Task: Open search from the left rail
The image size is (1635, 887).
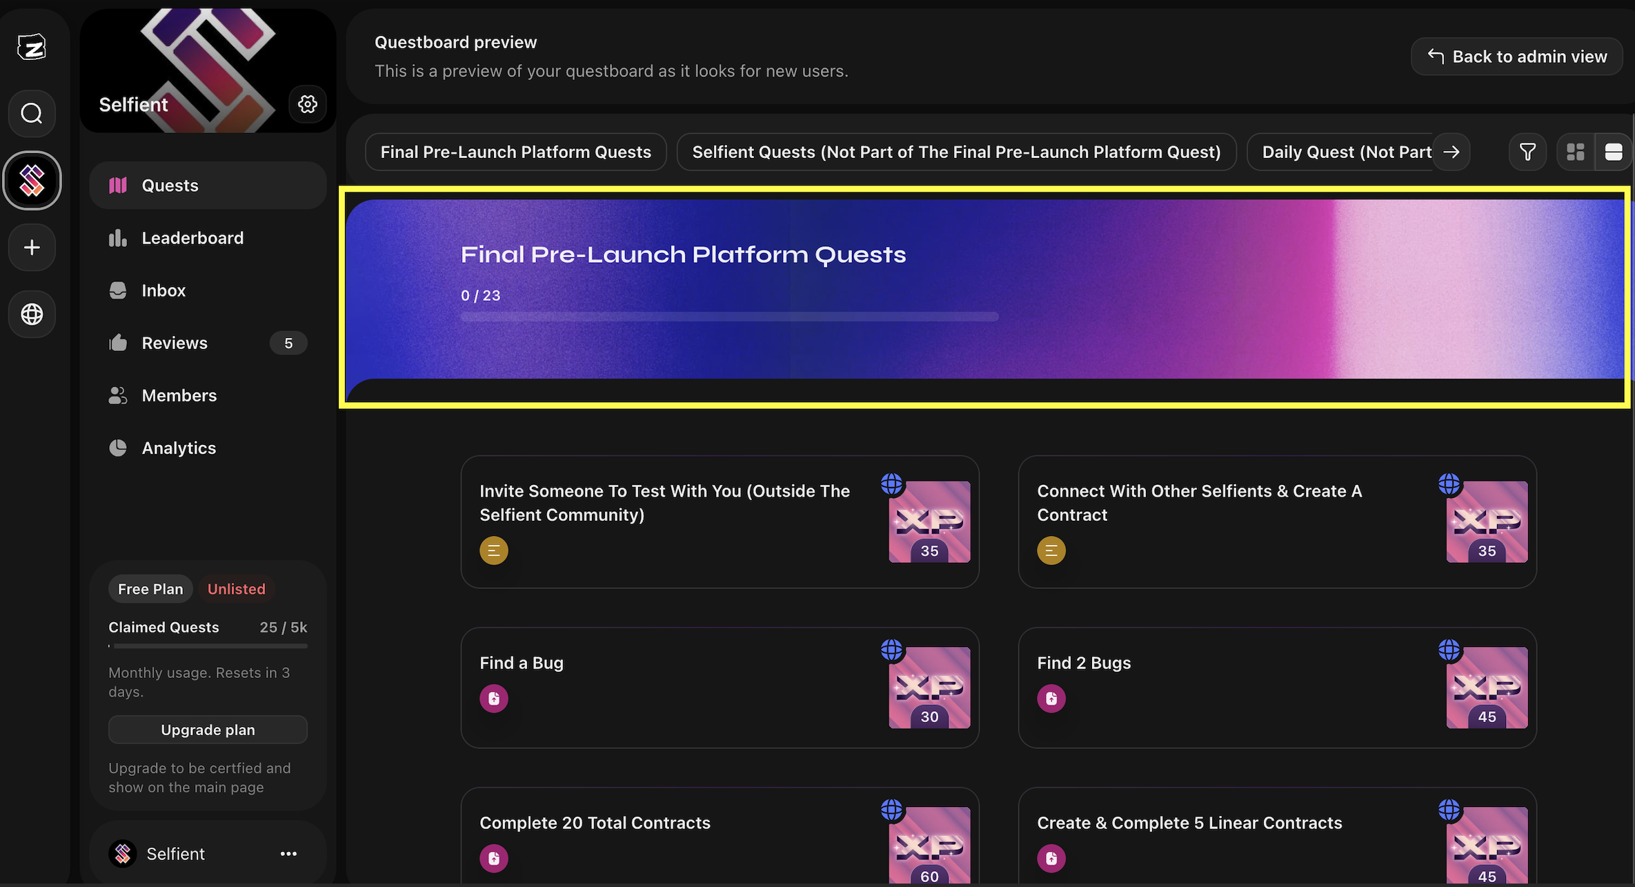Action: click(32, 113)
